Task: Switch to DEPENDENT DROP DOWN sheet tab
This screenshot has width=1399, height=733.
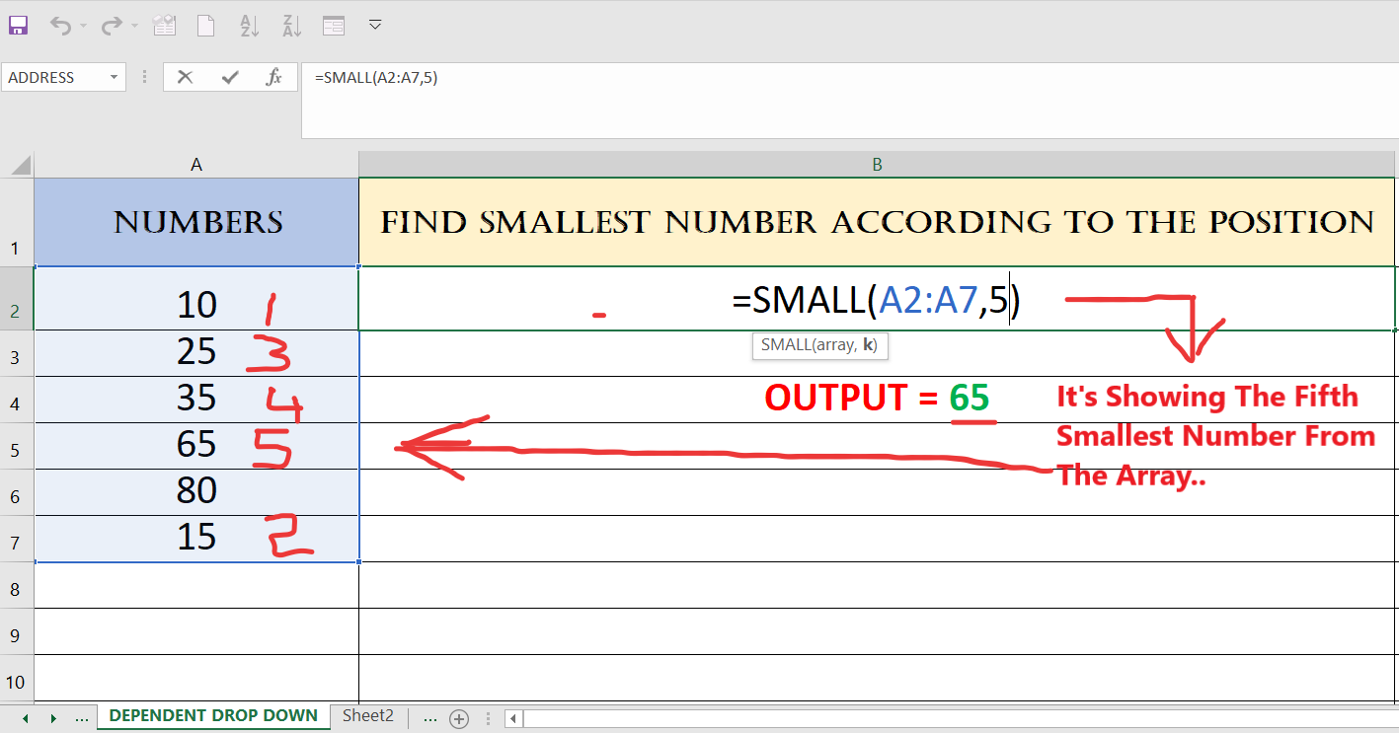Action: click(213, 717)
